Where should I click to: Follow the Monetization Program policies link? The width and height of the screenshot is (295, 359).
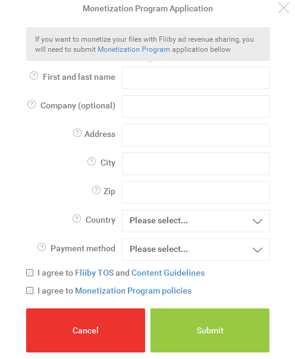click(133, 291)
